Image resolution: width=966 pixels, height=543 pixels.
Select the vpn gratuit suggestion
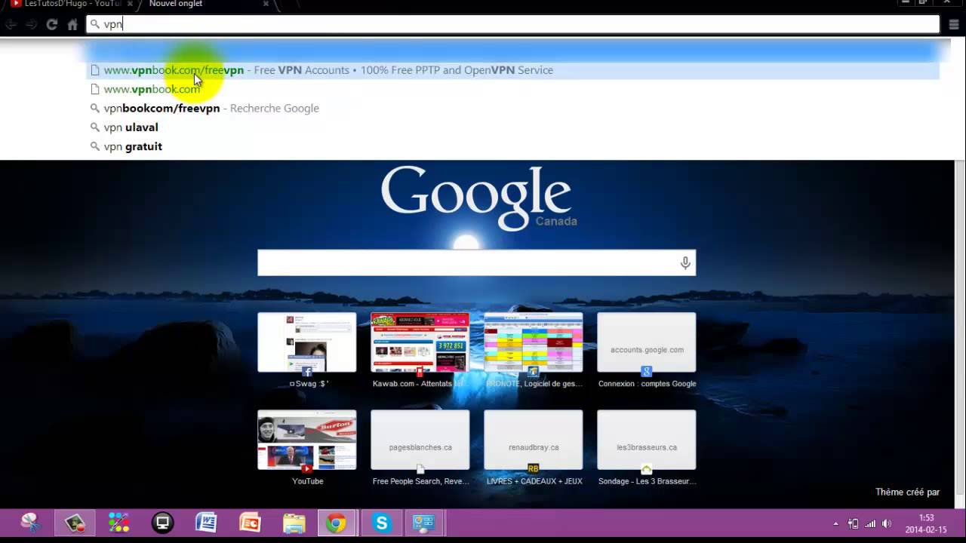pyautogui.click(x=513, y=146)
